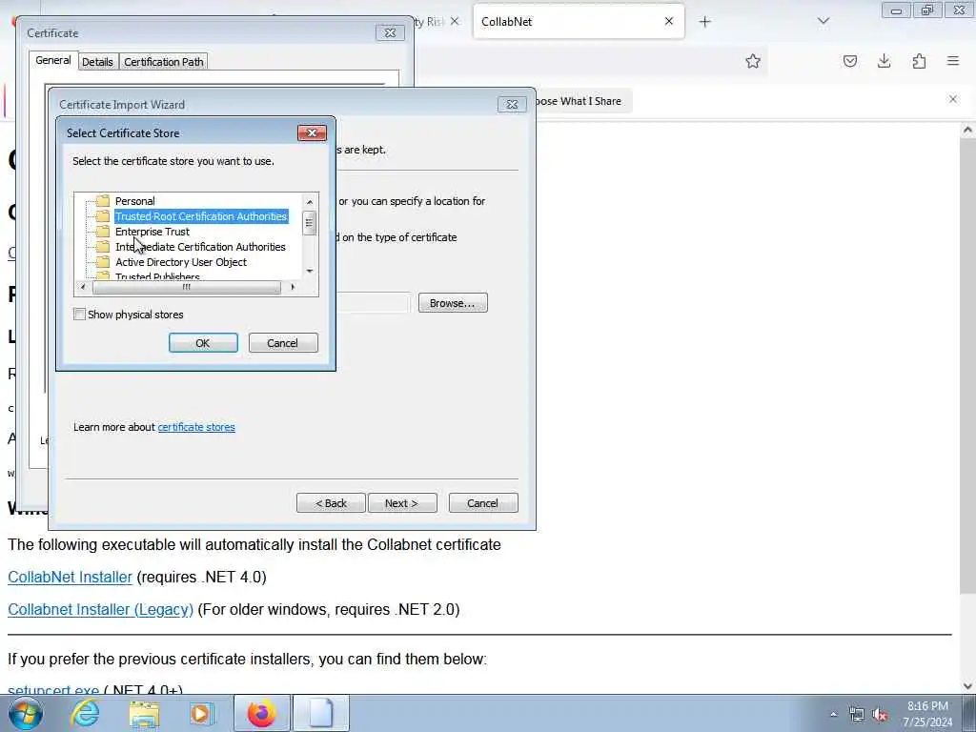The height and width of the screenshot is (732, 976).
Task: Click the page scrollbar up arrow
Action: (967, 130)
